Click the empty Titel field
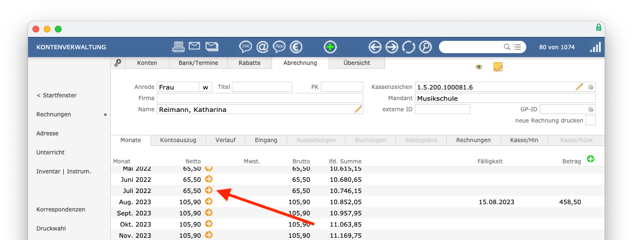This screenshot has height=240, width=636. pyautogui.click(x=262, y=87)
